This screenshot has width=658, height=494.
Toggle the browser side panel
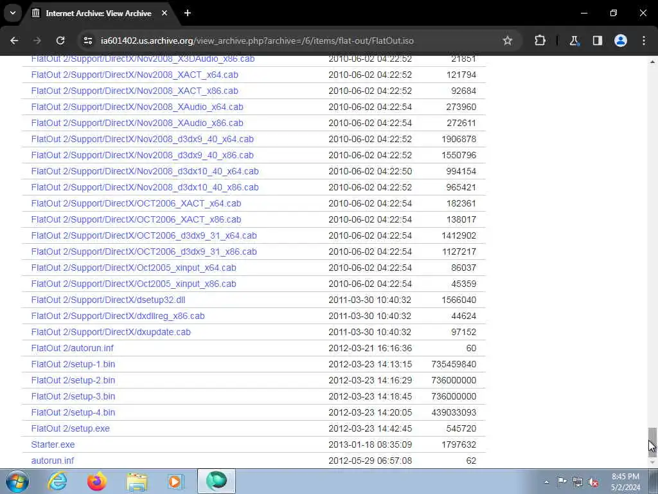pyautogui.click(x=597, y=41)
